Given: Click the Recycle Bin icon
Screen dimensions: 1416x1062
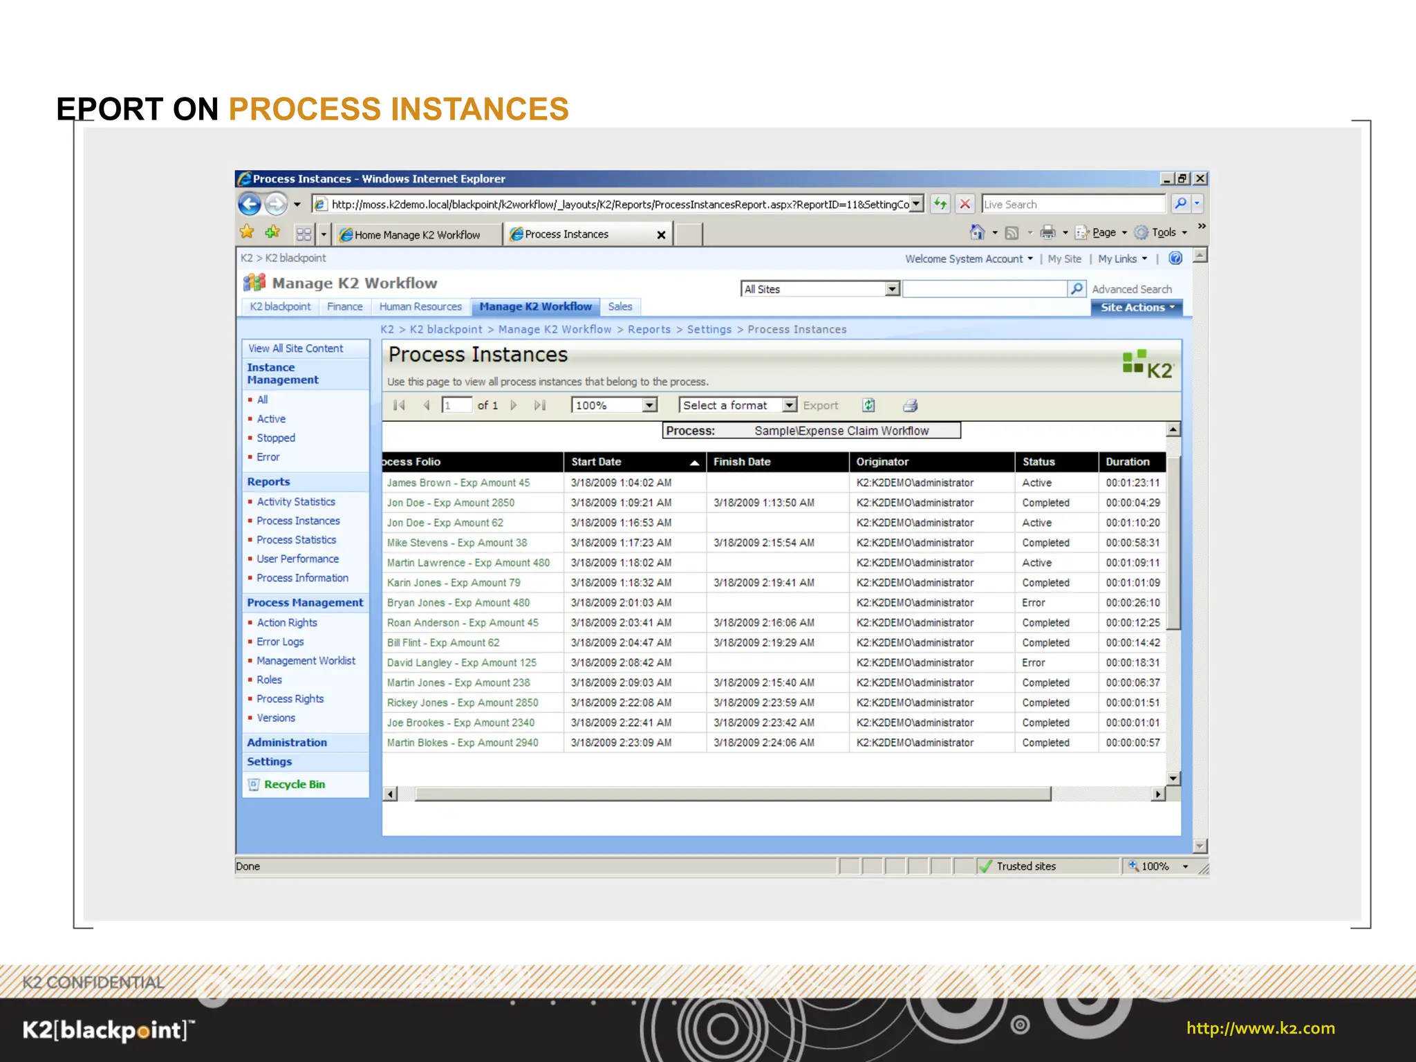Looking at the screenshot, I should pyautogui.click(x=254, y=784).
